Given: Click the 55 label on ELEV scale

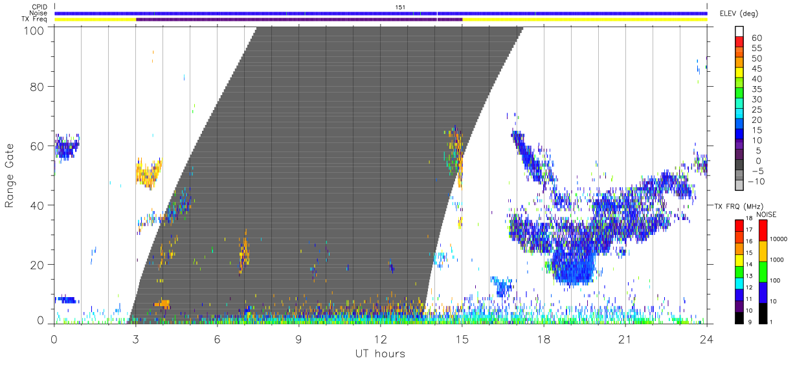Looking at the screenshot, I should point(756,48).
